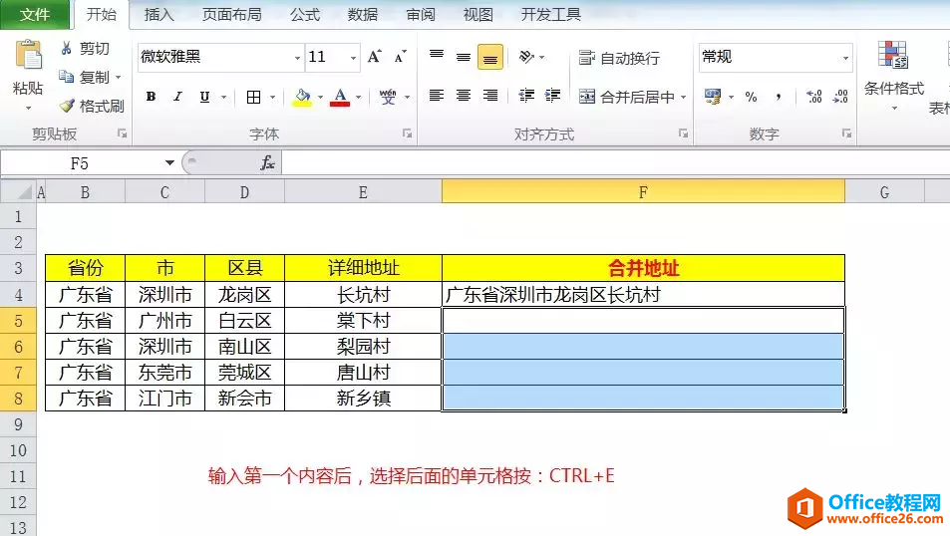Click the Decrease Font Size icon
This screenshot has width=950, height=536.
401,57
